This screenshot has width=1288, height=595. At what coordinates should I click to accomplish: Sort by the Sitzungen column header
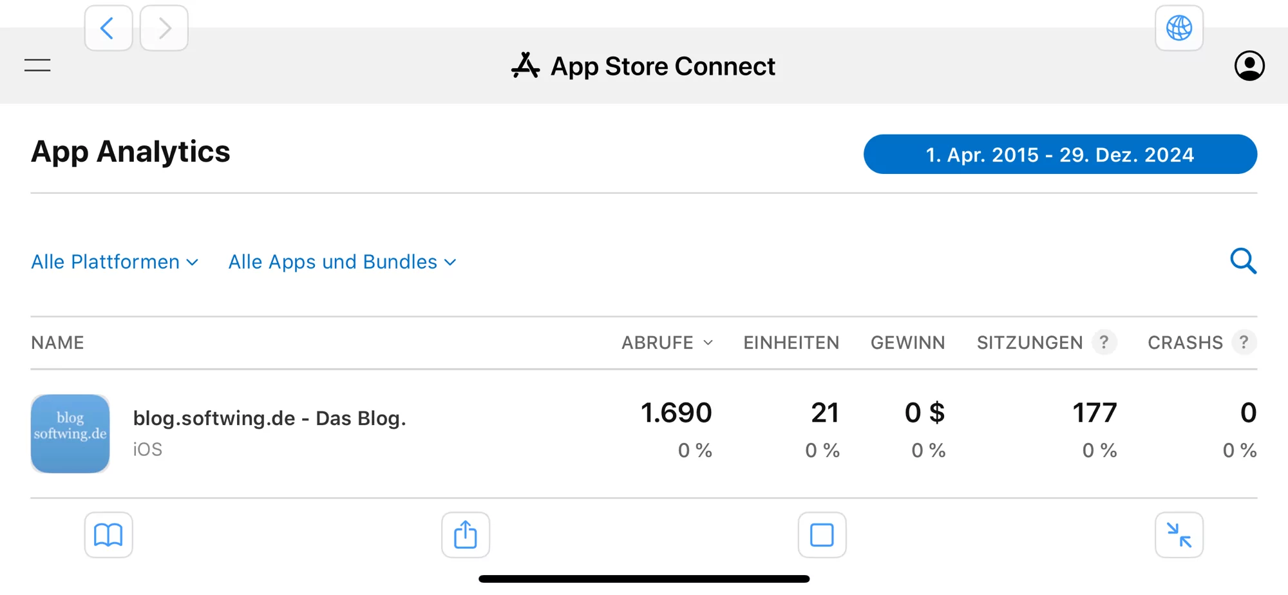click(x=1030, y=343)
